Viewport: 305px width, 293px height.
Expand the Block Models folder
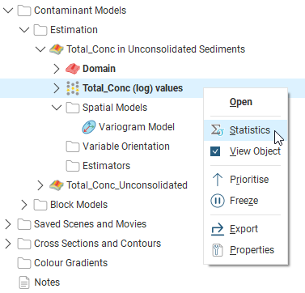click(24, 205)
